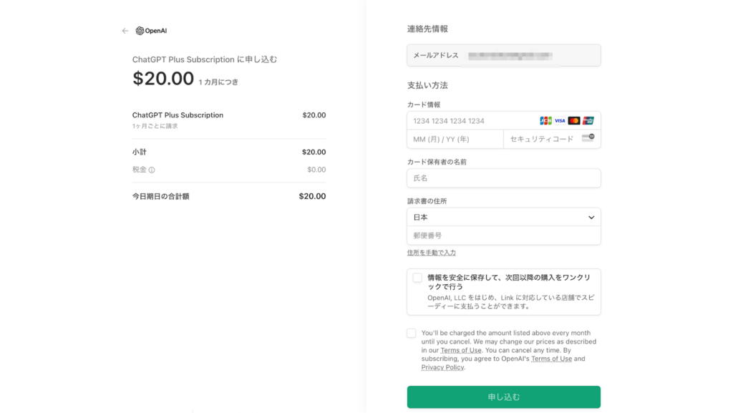The image size is (733, 413).
Task: Click the JCB card icon
Action: click(545, 120)
